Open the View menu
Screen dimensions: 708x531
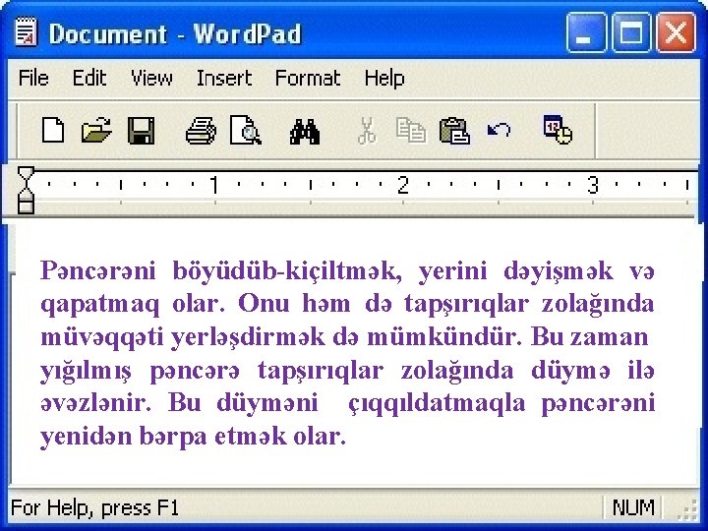tap(151, 78)
